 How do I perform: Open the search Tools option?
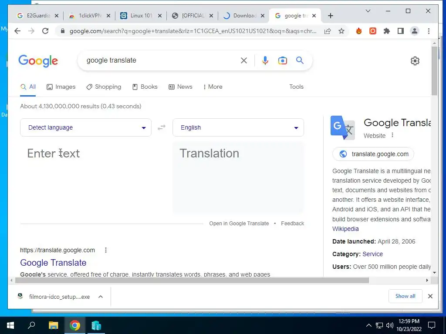[x=296, y=87]
